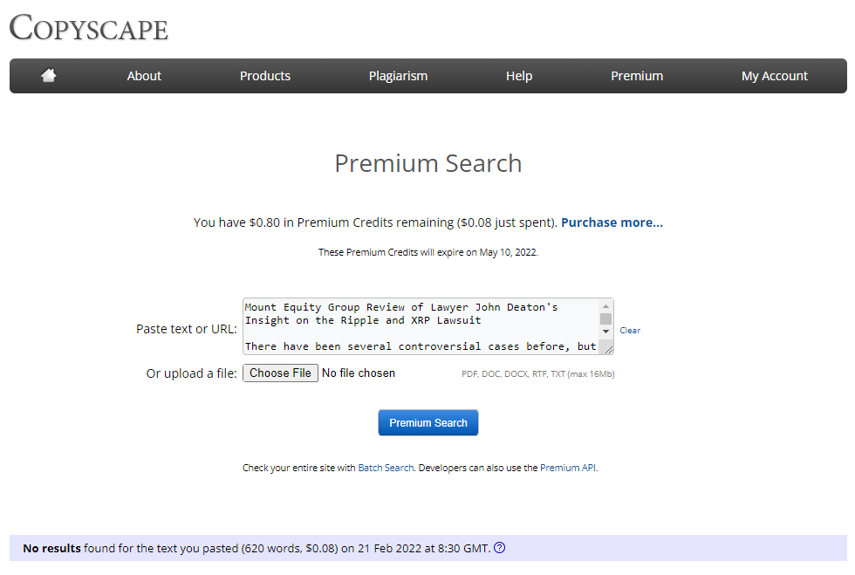Click the 'Paste text or URL:' label
The image size is (855, 575).
[x=187, y=329]
